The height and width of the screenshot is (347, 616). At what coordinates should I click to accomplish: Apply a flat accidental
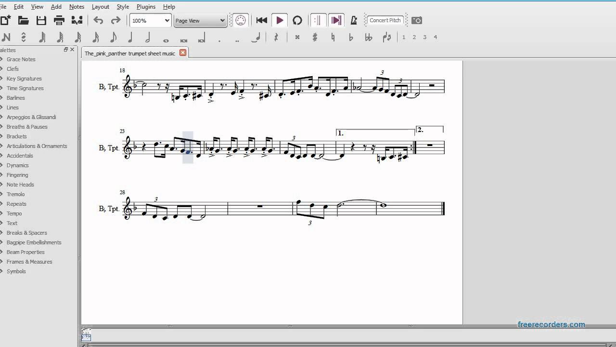[351, 37]
